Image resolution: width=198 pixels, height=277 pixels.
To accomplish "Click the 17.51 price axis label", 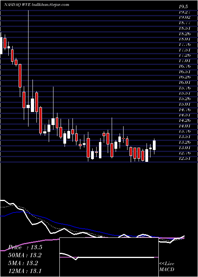I will point(185,49).
